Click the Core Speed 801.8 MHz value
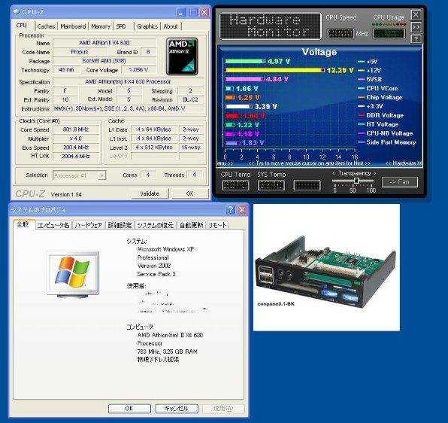448x423 pixels. (76, 129)
